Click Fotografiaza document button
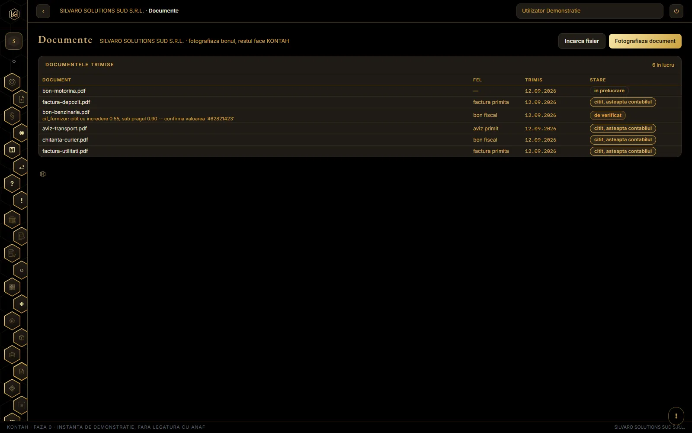Screen dimensions: 692x433 (645, 41)
